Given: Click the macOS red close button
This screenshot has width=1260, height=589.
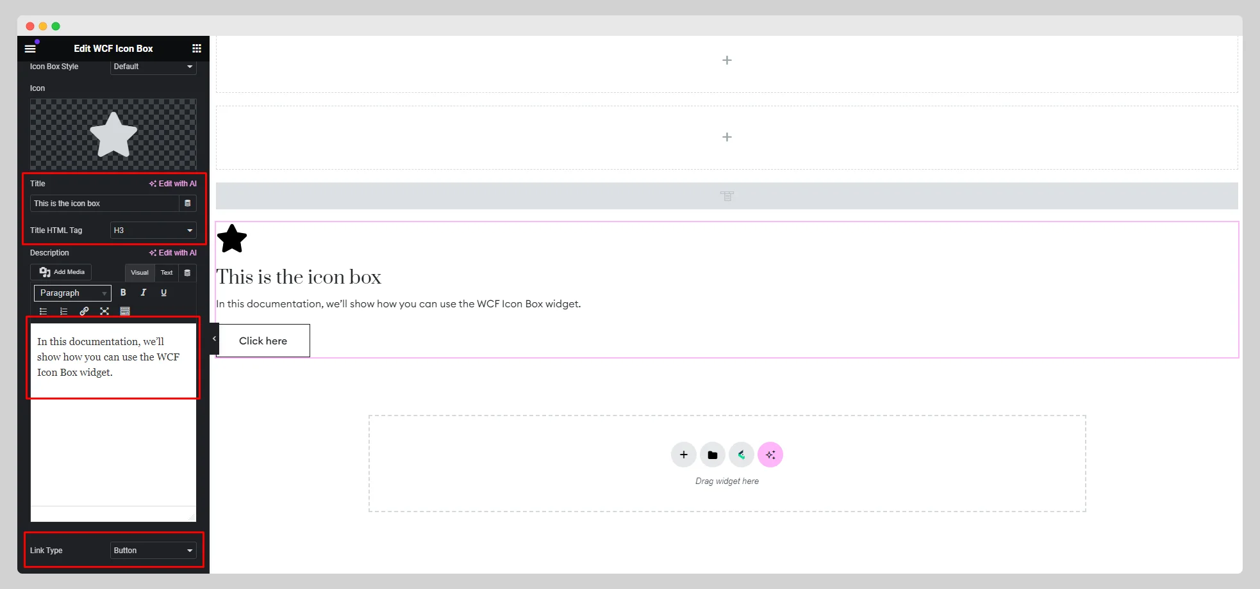Looking at the screenshot, I should (x=30, y=26).
